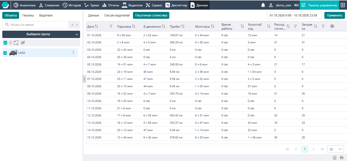The width and height of the screenshot is (347, 161).
Task: Click the application logo in the top-left corner
Action: point(5,5)
